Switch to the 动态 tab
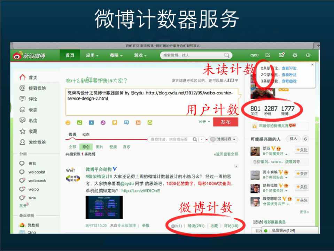 coord(86,134)
